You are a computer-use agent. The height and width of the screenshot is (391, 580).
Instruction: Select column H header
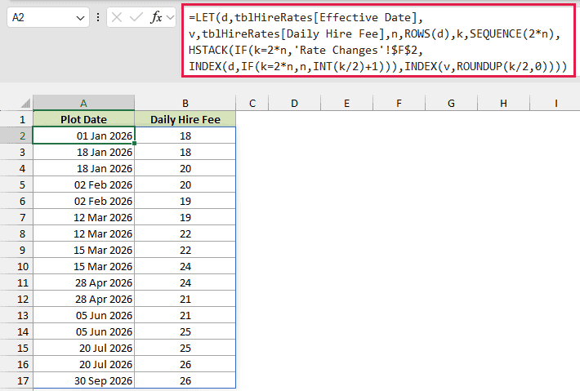click(x=503, y=103)
